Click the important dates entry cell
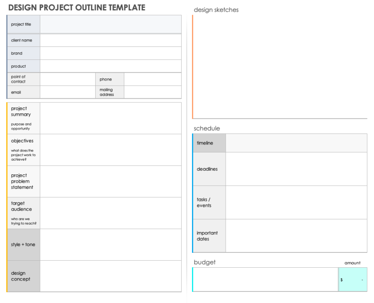374x303 pixels. (x=297, y=236)
